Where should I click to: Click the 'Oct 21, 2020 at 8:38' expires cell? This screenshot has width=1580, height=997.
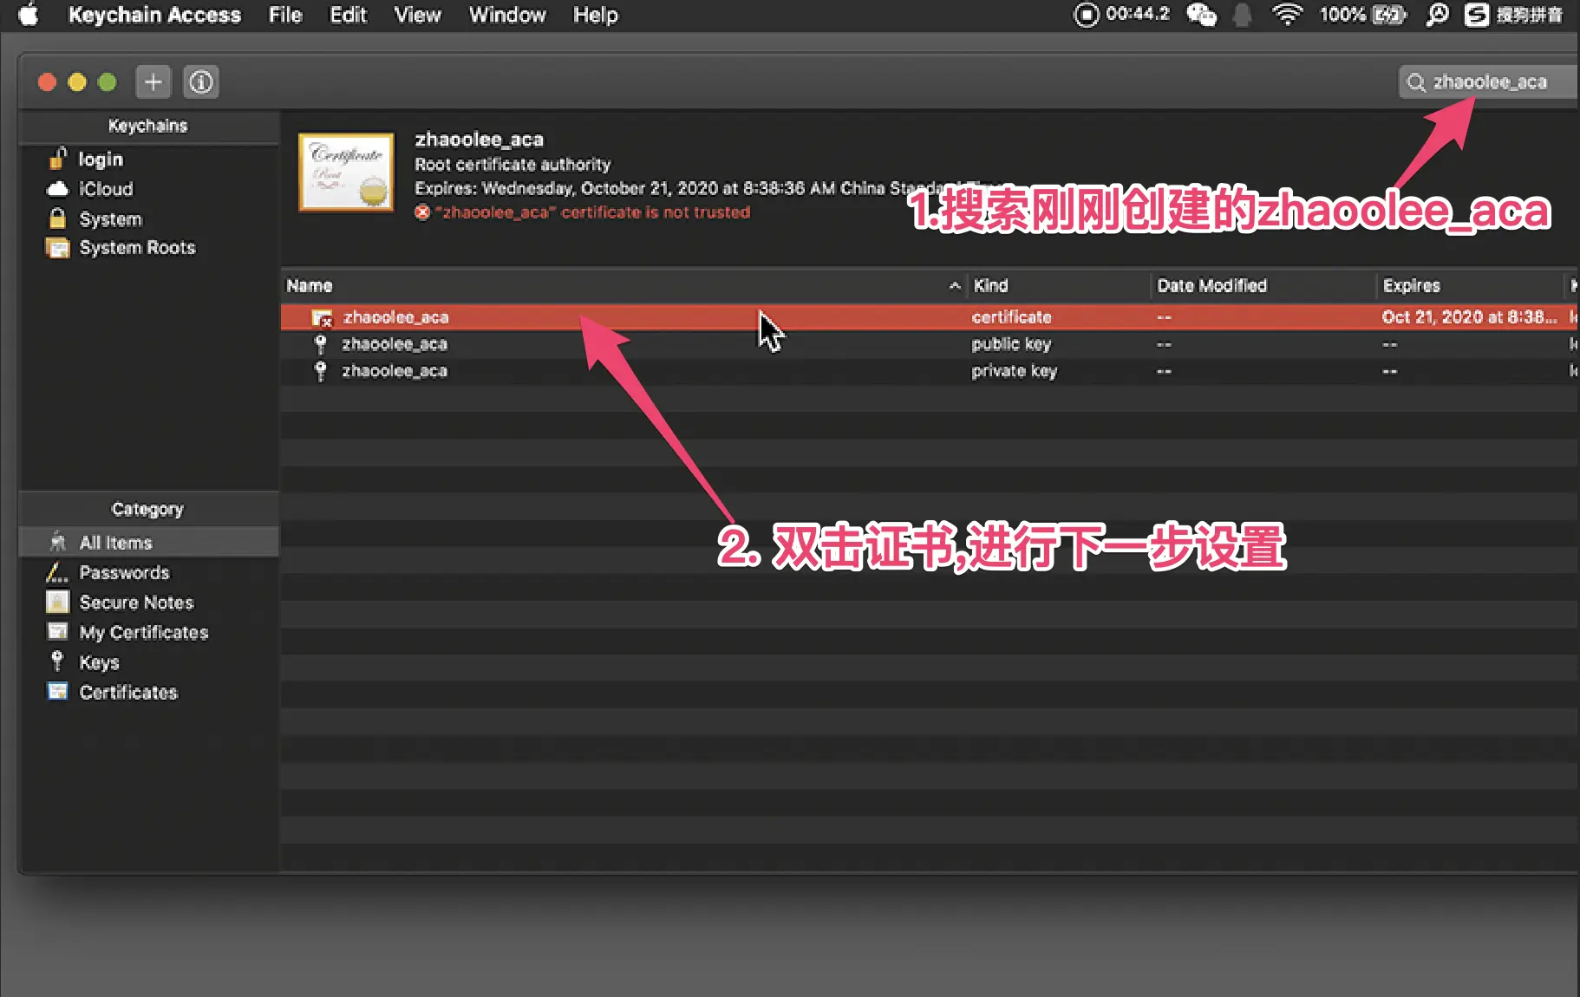1469,317
